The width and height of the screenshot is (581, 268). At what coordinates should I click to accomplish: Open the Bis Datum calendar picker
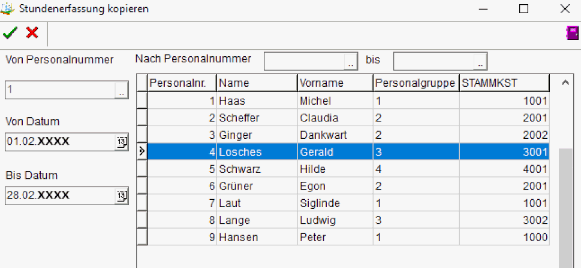pyautogui.click(x=122, y=196)
